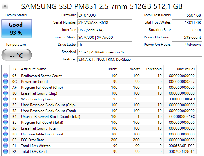Select the Uncorrectable Error Count attribute name
204x156 pixels.
pyautogui.click(x=42, y=134)
